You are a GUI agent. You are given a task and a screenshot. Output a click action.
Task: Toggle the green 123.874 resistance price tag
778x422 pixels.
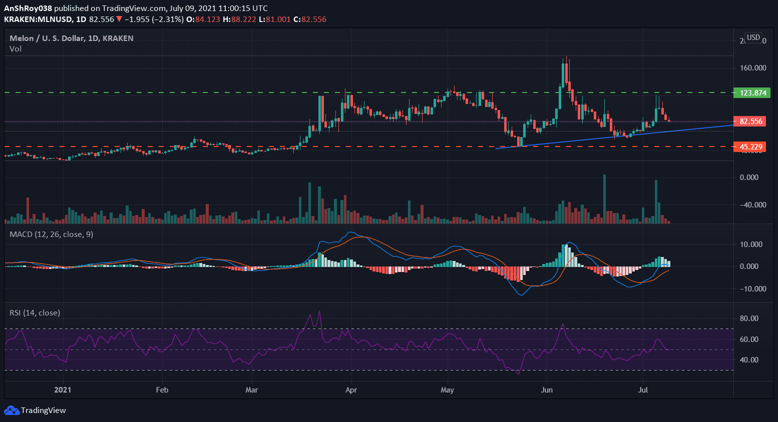pos(751,93)
